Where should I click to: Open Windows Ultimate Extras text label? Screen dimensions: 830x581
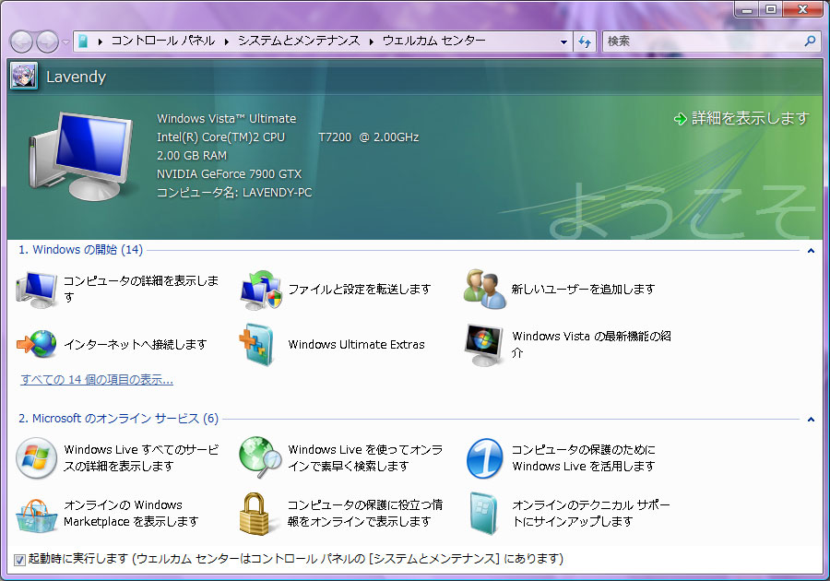[356, 345]
